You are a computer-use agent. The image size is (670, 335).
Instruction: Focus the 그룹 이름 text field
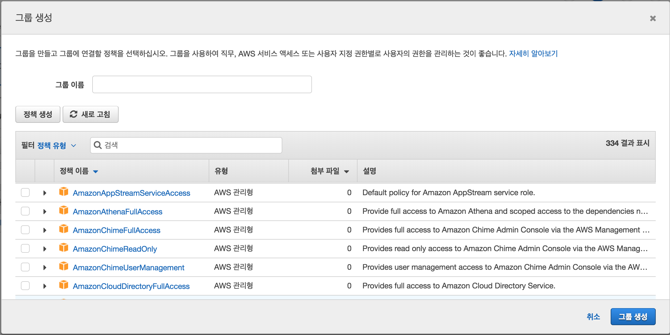(202, 84)
